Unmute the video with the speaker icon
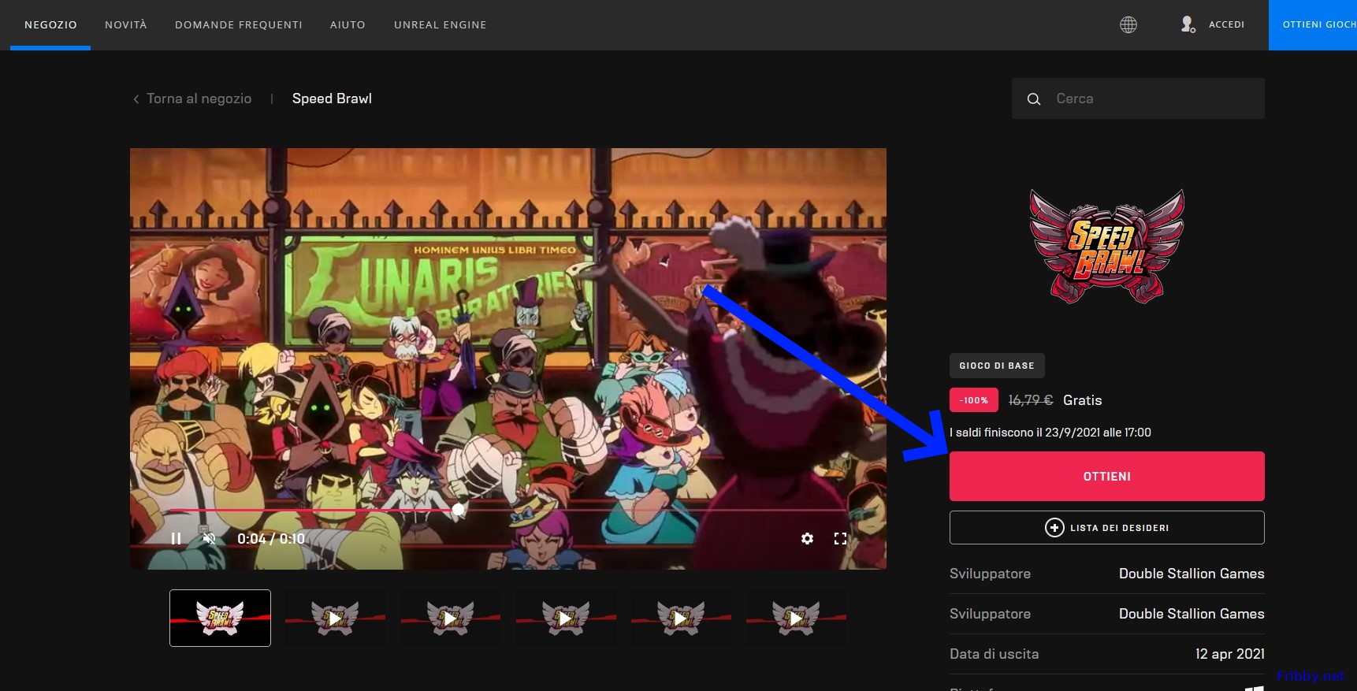Screen dimensions: 1357x691 209,539
